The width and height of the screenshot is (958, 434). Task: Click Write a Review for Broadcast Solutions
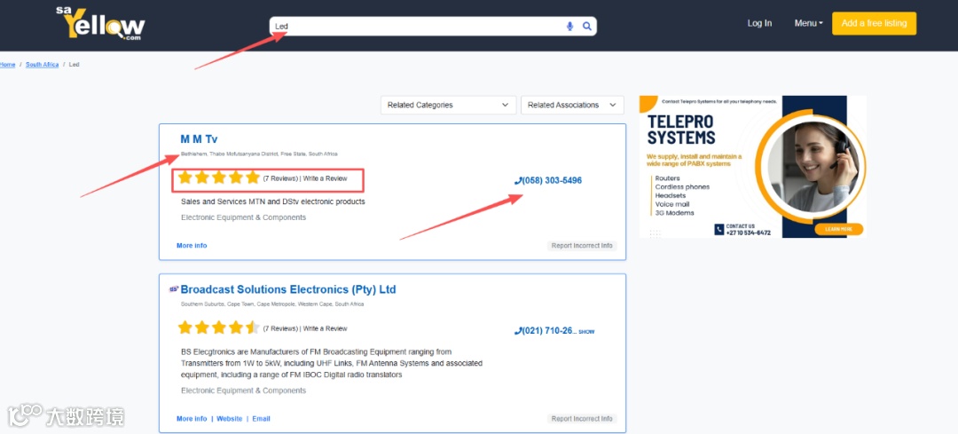(x=325, y=329)
